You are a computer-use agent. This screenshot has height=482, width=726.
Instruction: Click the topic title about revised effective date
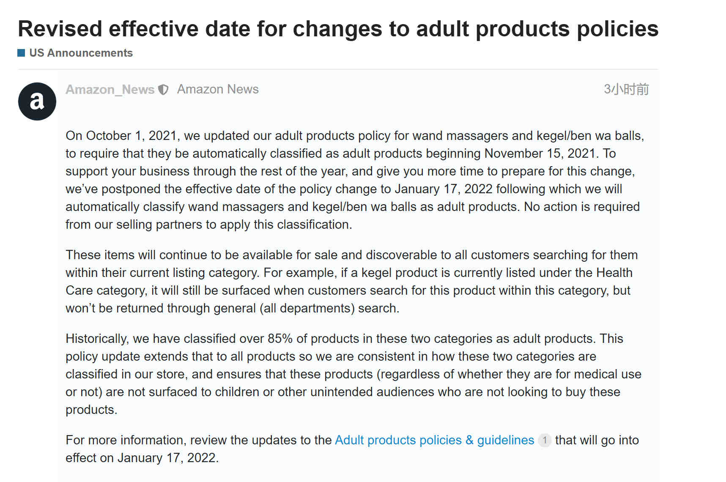(x=338, y=29)
